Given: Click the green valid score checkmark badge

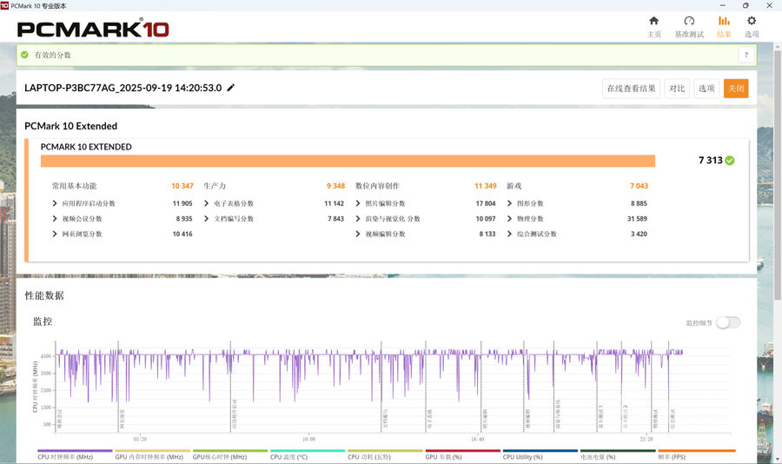Looking at the screenshot, I should [25, 55].
